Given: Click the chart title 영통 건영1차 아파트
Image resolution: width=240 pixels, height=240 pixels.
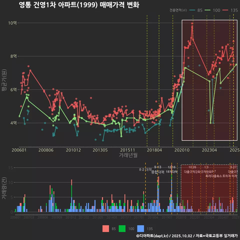Looking at the screenshot, I should 79,5.
